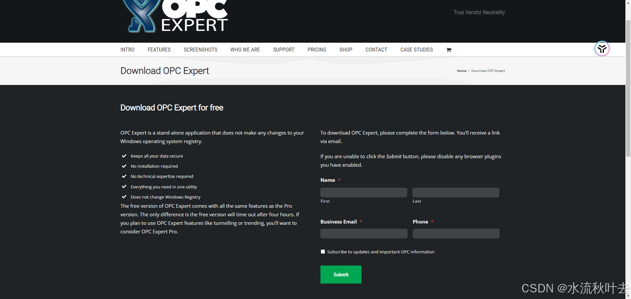Screen dimensions: 631x299
Task: Click Download OPC Expert breadcrumb text
Action: pos(488,71)
